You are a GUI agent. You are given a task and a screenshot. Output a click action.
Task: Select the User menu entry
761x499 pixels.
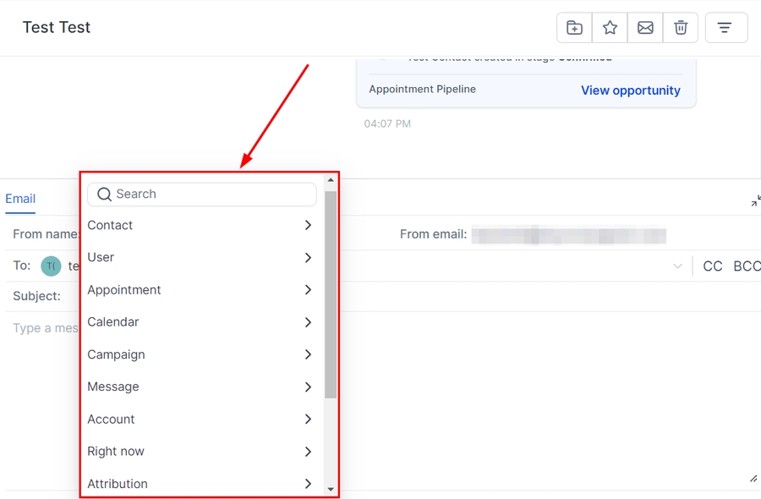tap(101, 258)
